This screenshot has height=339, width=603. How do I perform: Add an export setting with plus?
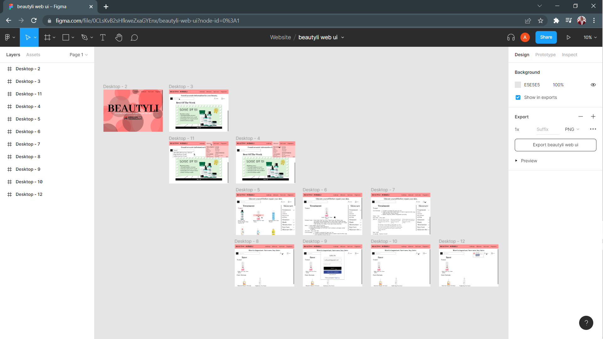[593, 117]
